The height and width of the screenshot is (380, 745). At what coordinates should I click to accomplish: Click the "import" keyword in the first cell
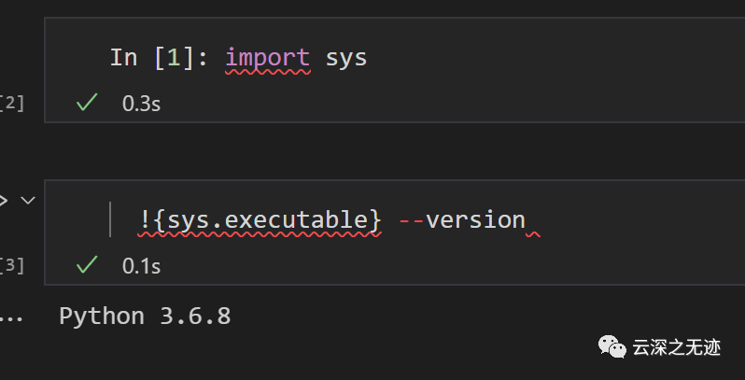pyautogui.click(x=267, y=58)
